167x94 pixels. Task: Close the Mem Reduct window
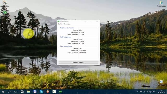[x=97, y=21]
